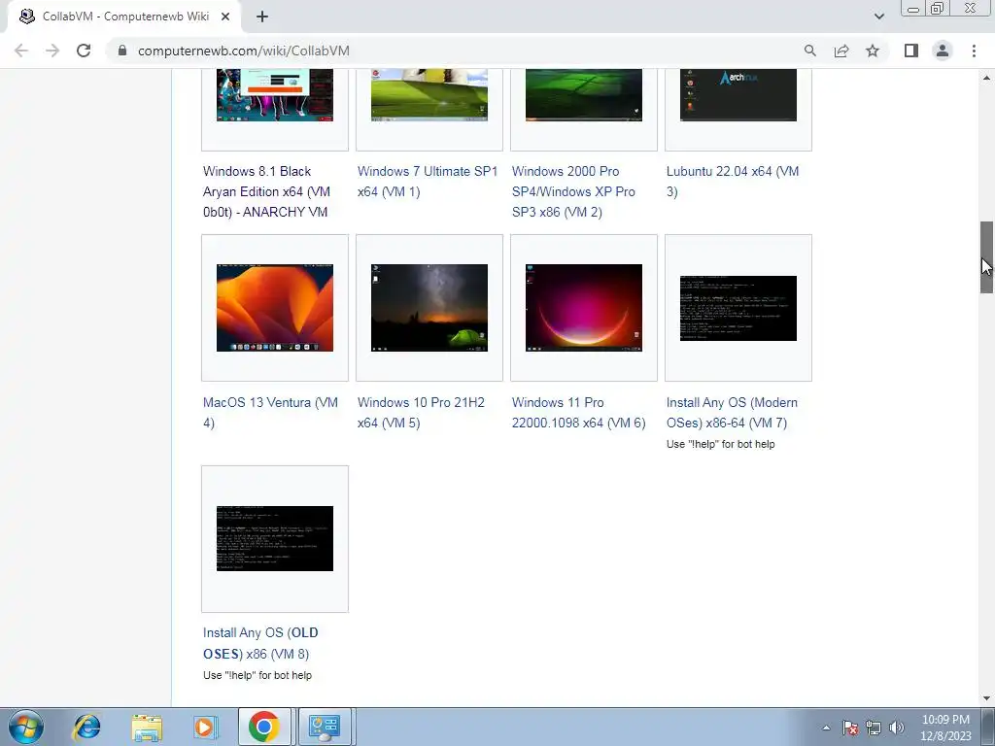Screen dimensions: 995x746
Task: Open Windows 10 Pro 21H2 x64 link
Action: click(x=421, y=412)
